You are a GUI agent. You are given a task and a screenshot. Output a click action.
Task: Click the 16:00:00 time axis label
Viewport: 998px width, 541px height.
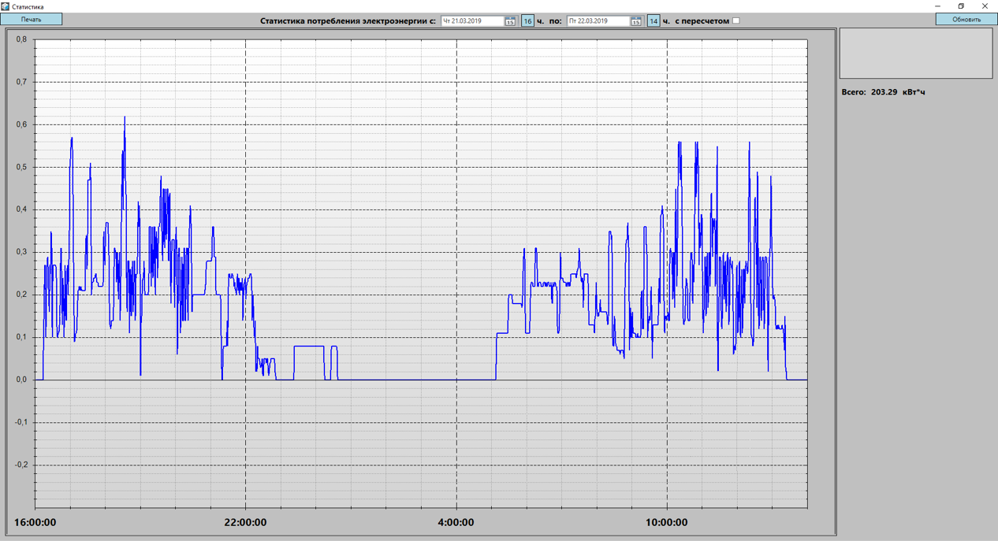[35, 523]
